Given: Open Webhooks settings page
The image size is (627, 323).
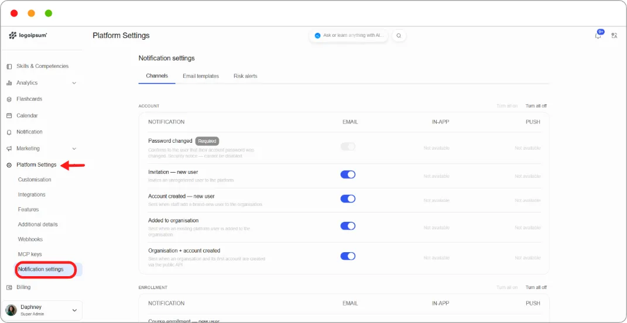Looking at the screenshot, I should coord(30,239).
